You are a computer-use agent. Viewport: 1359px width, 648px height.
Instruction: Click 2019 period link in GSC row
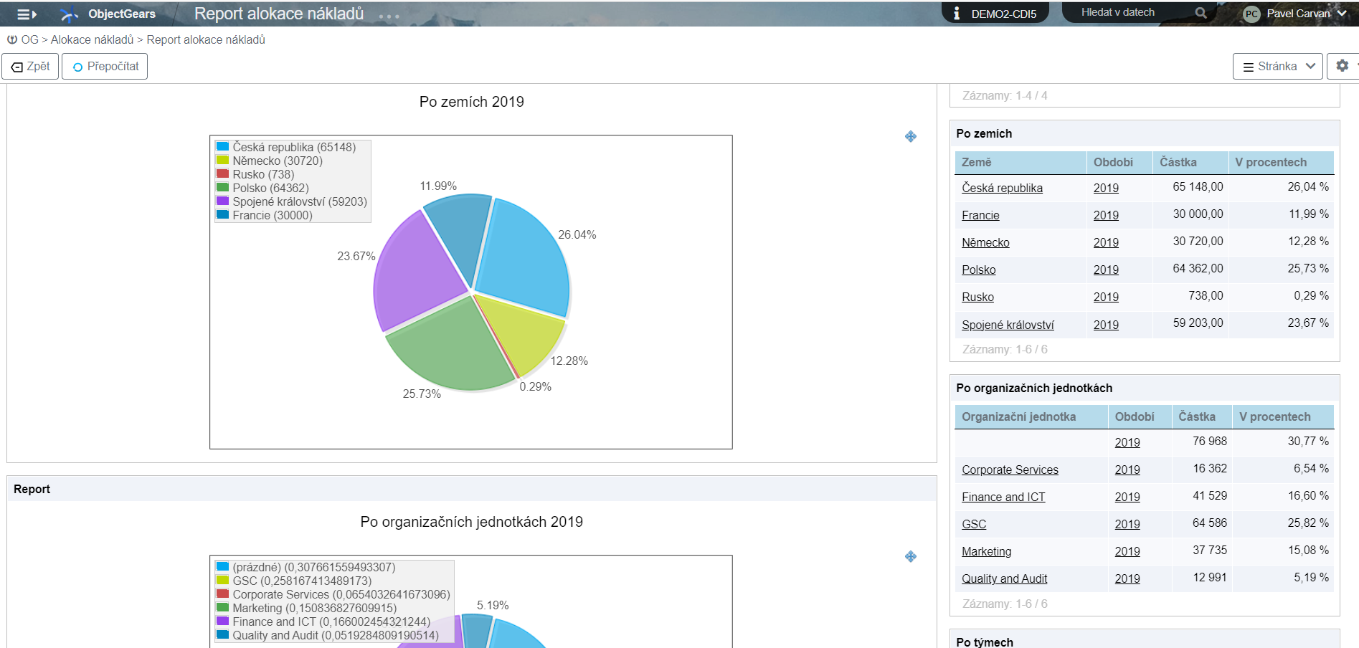(1127, 524)
